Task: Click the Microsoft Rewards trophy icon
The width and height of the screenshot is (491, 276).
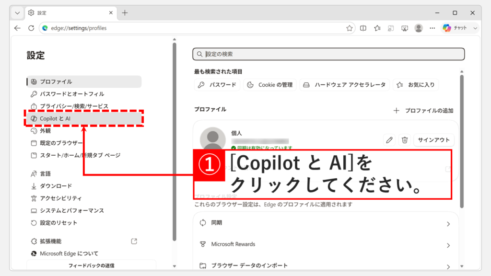Action: (203, 244)
